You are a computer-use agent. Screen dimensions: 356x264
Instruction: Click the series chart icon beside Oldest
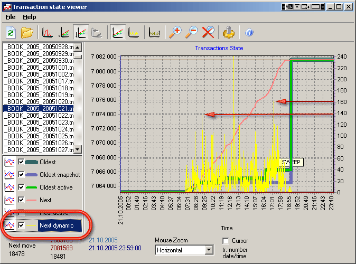(x=10, y=162)
